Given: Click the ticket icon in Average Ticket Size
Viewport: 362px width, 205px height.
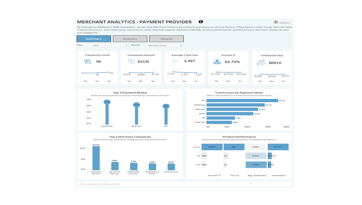Looking at the screenshot, I should tap(174, 61).
